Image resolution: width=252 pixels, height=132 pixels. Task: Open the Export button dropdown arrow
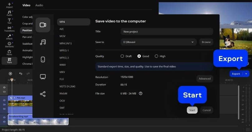coord(246,74)
